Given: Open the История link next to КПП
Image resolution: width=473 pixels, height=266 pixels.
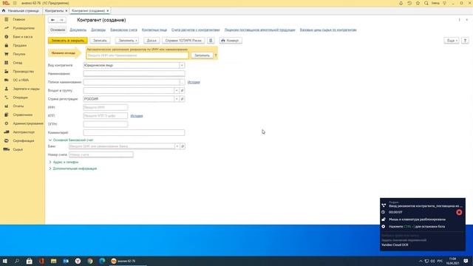Looking at the screenshot, I should pyautogui.click(x=137, y=116).
